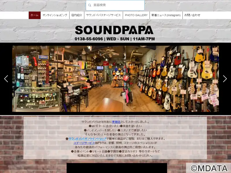The height and width of the screenshot is (173, 231).
Task: Open サウンドパパオンラインショップ link
Action: pos(87,139)
